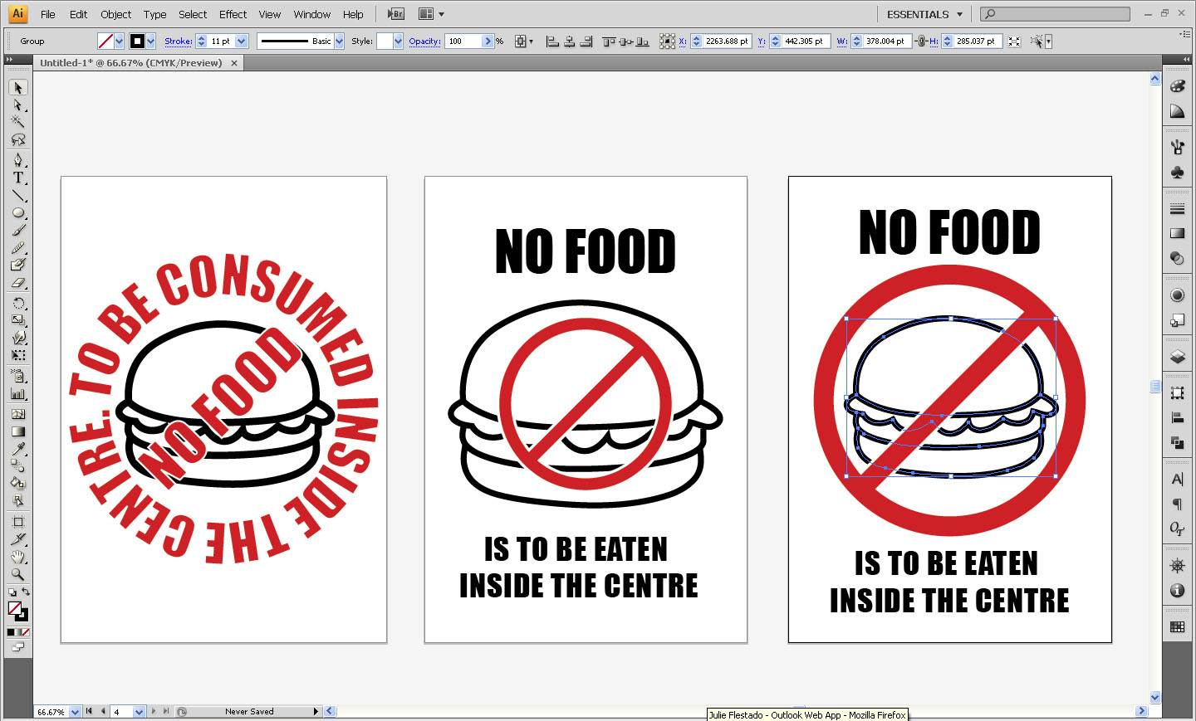Click the Opacity link in the control bar
Screen dimensions: 1196x721
click(424, 41)
